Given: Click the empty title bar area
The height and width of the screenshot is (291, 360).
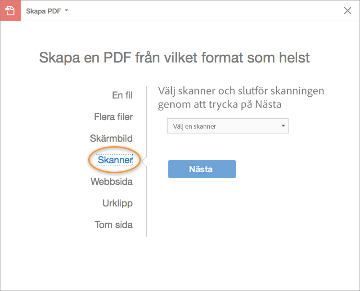Looking at the screenshot, I should click(x=202, y=10).
